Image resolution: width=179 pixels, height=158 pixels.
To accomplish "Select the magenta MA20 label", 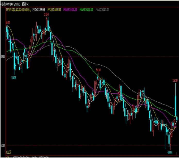I will [70, 10].
